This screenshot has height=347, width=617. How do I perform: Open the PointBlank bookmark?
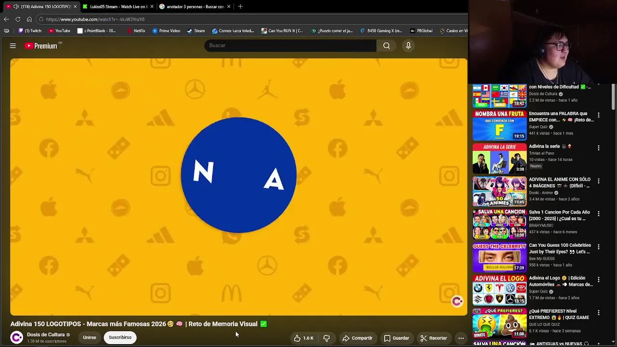point(97,31)
